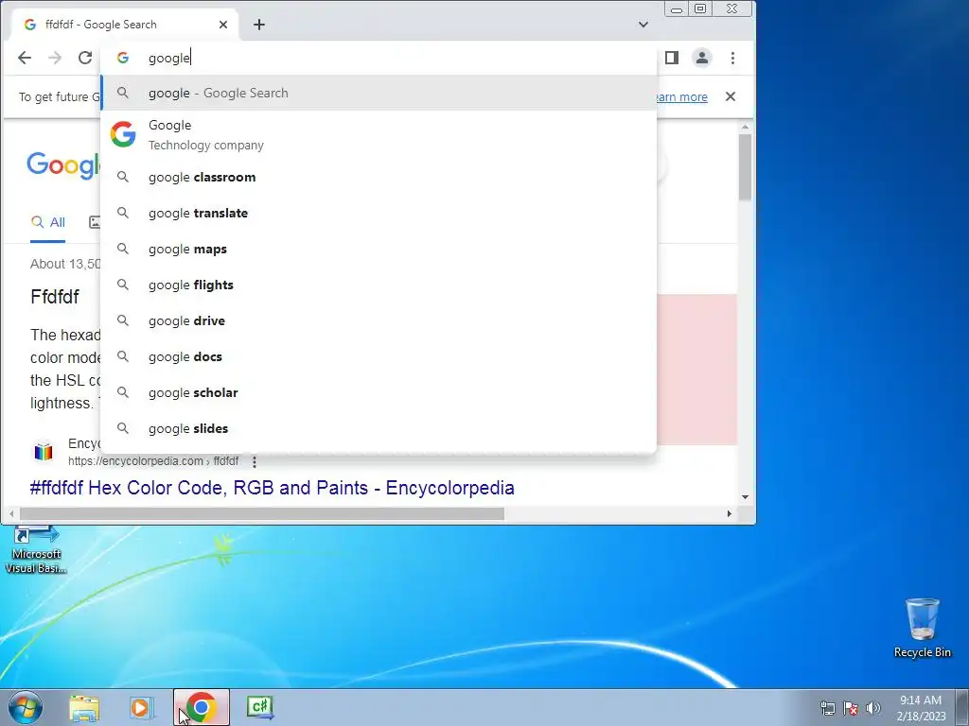Switch to the All results tab
The width and height of the screenshot is (969, 726).
click(48, 222)
